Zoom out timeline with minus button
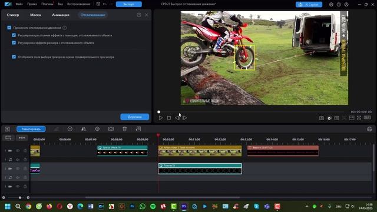377x212 pixels. (4, 198)
